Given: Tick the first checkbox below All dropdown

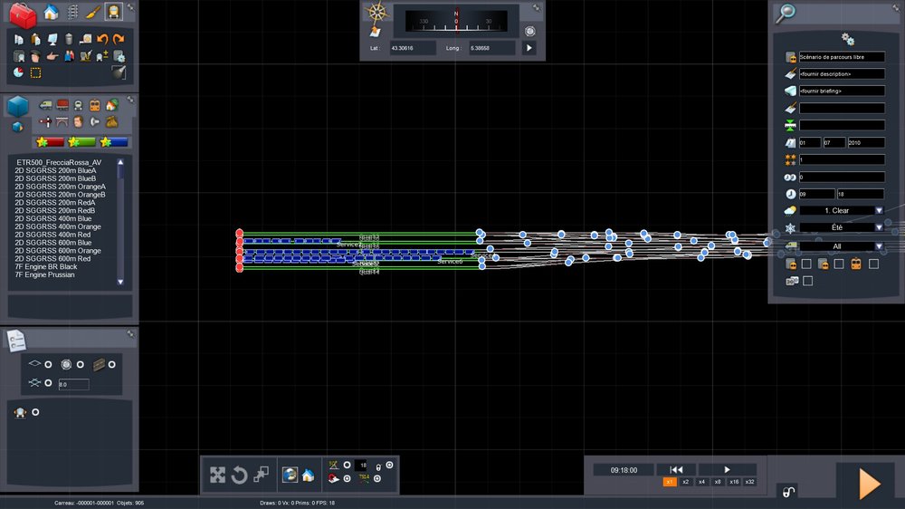Looking at the screenshot, I should coord(806,264).
